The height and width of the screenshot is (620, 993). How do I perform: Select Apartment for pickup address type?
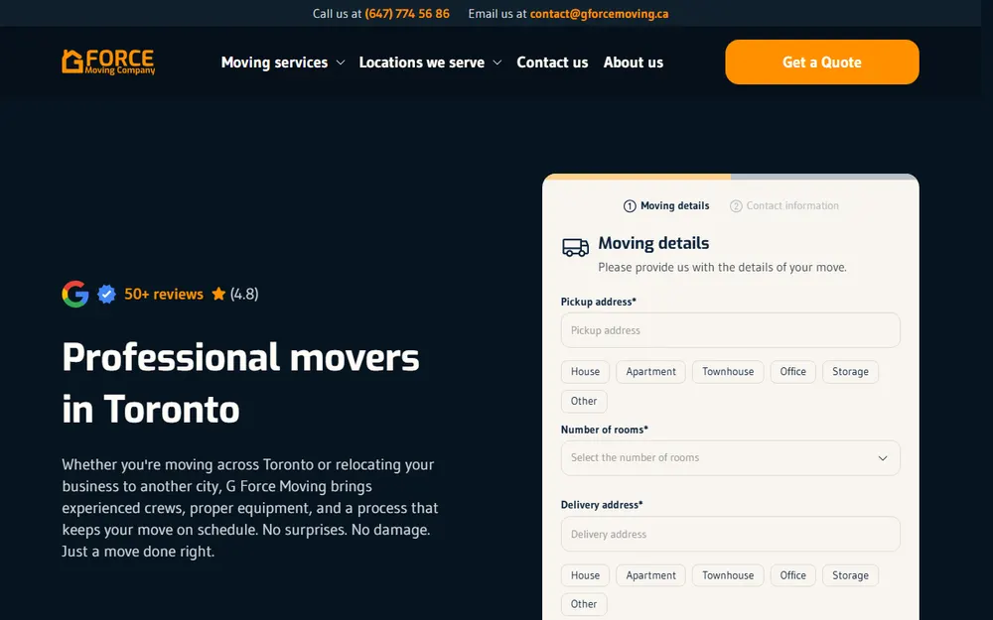(x=651, y=372)
